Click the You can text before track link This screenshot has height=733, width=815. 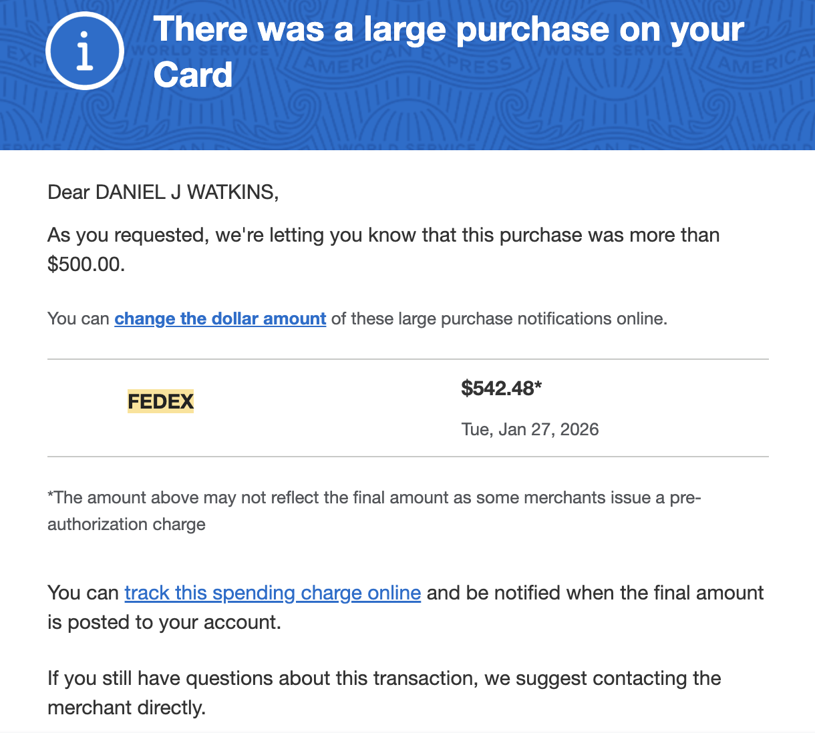click(x=84, y=593)
